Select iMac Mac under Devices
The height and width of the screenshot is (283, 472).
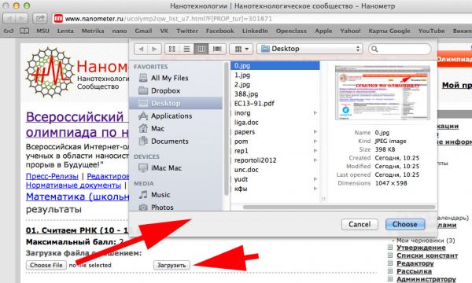click(176, 167)
